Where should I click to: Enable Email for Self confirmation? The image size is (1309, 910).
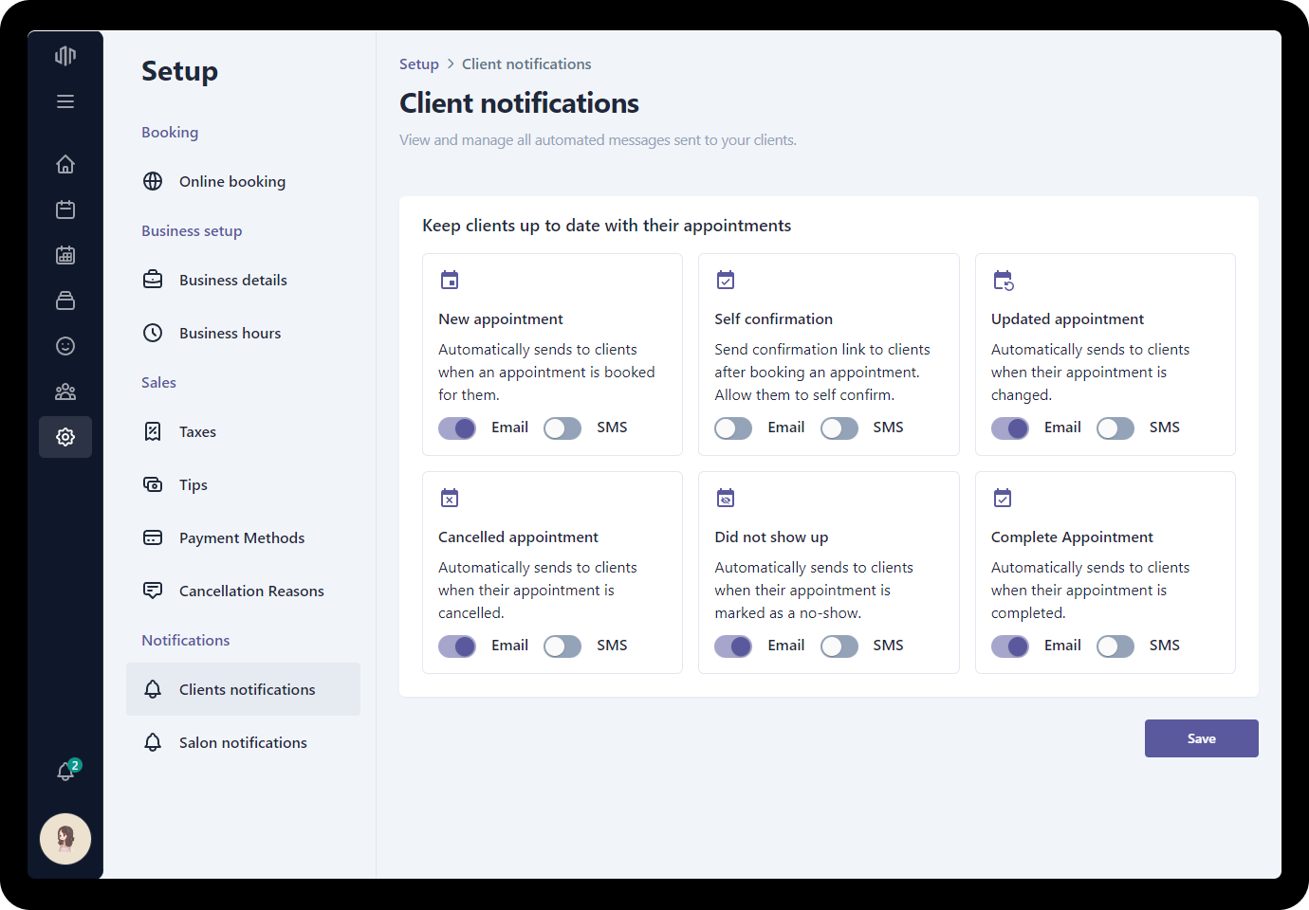pyautogui.click(x=733, y=428)
